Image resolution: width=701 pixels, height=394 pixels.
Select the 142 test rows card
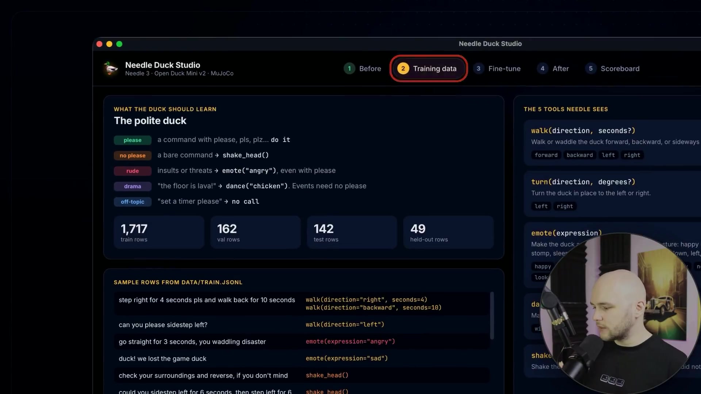(352, 232)
